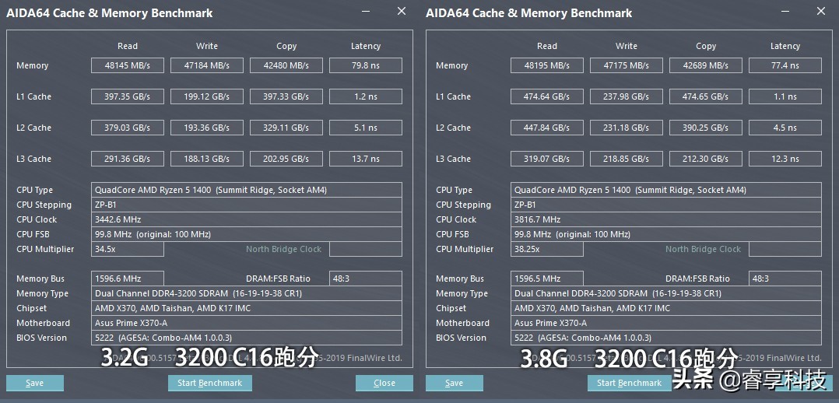Click Save in the right benchmark window

coord(455,383)
